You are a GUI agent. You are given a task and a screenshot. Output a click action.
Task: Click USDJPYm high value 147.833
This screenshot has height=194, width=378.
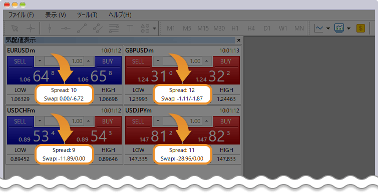click(226, 159)
